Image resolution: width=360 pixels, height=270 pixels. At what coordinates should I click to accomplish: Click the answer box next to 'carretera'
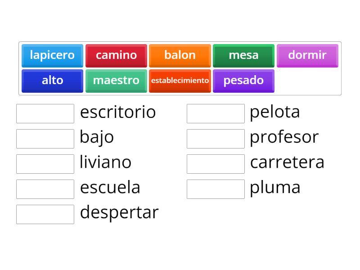tap(216, 164)
